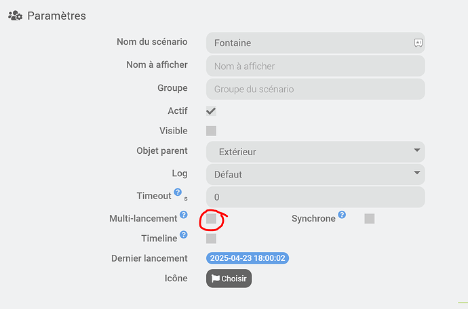
Task: Click the Groupe du scénario field
Action: coord(315,89)
